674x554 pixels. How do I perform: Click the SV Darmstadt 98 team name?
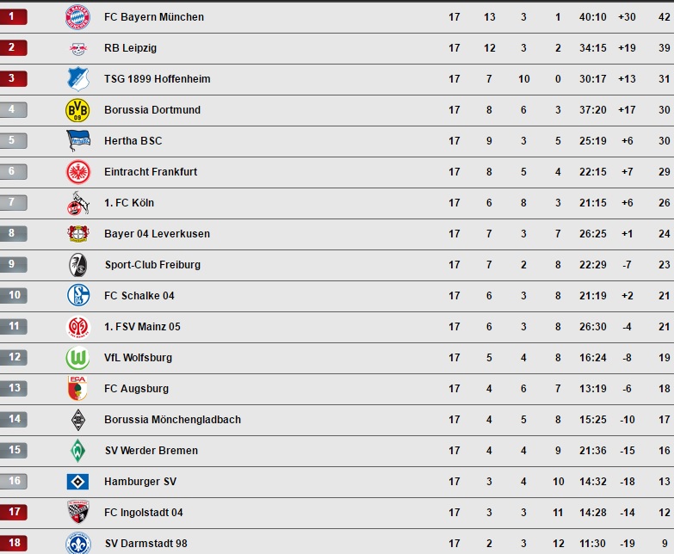(145, 544)
